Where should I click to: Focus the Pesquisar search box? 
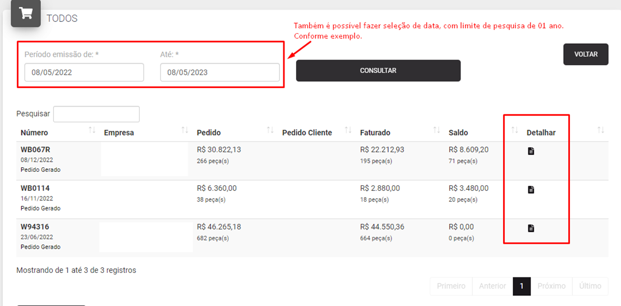coord(96,114)
